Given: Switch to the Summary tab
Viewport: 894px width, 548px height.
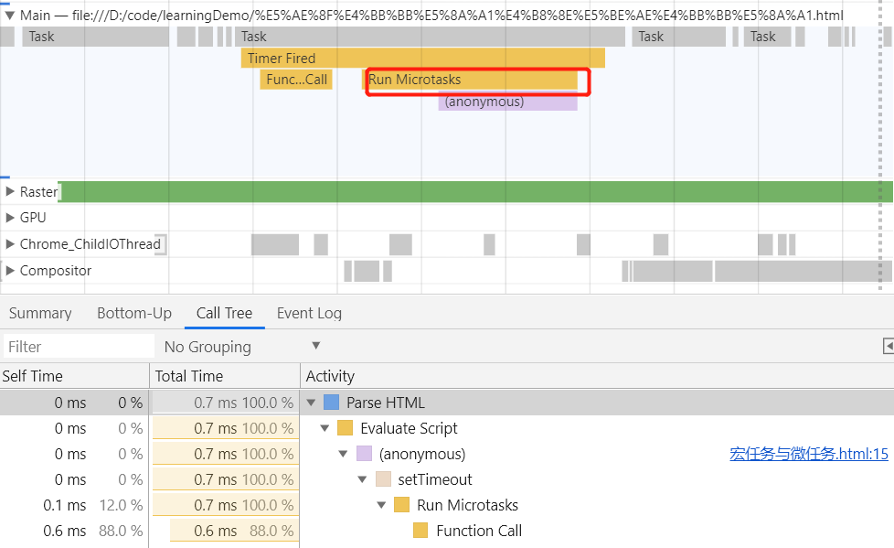Looking at the screenshot, I should (40, 313).
